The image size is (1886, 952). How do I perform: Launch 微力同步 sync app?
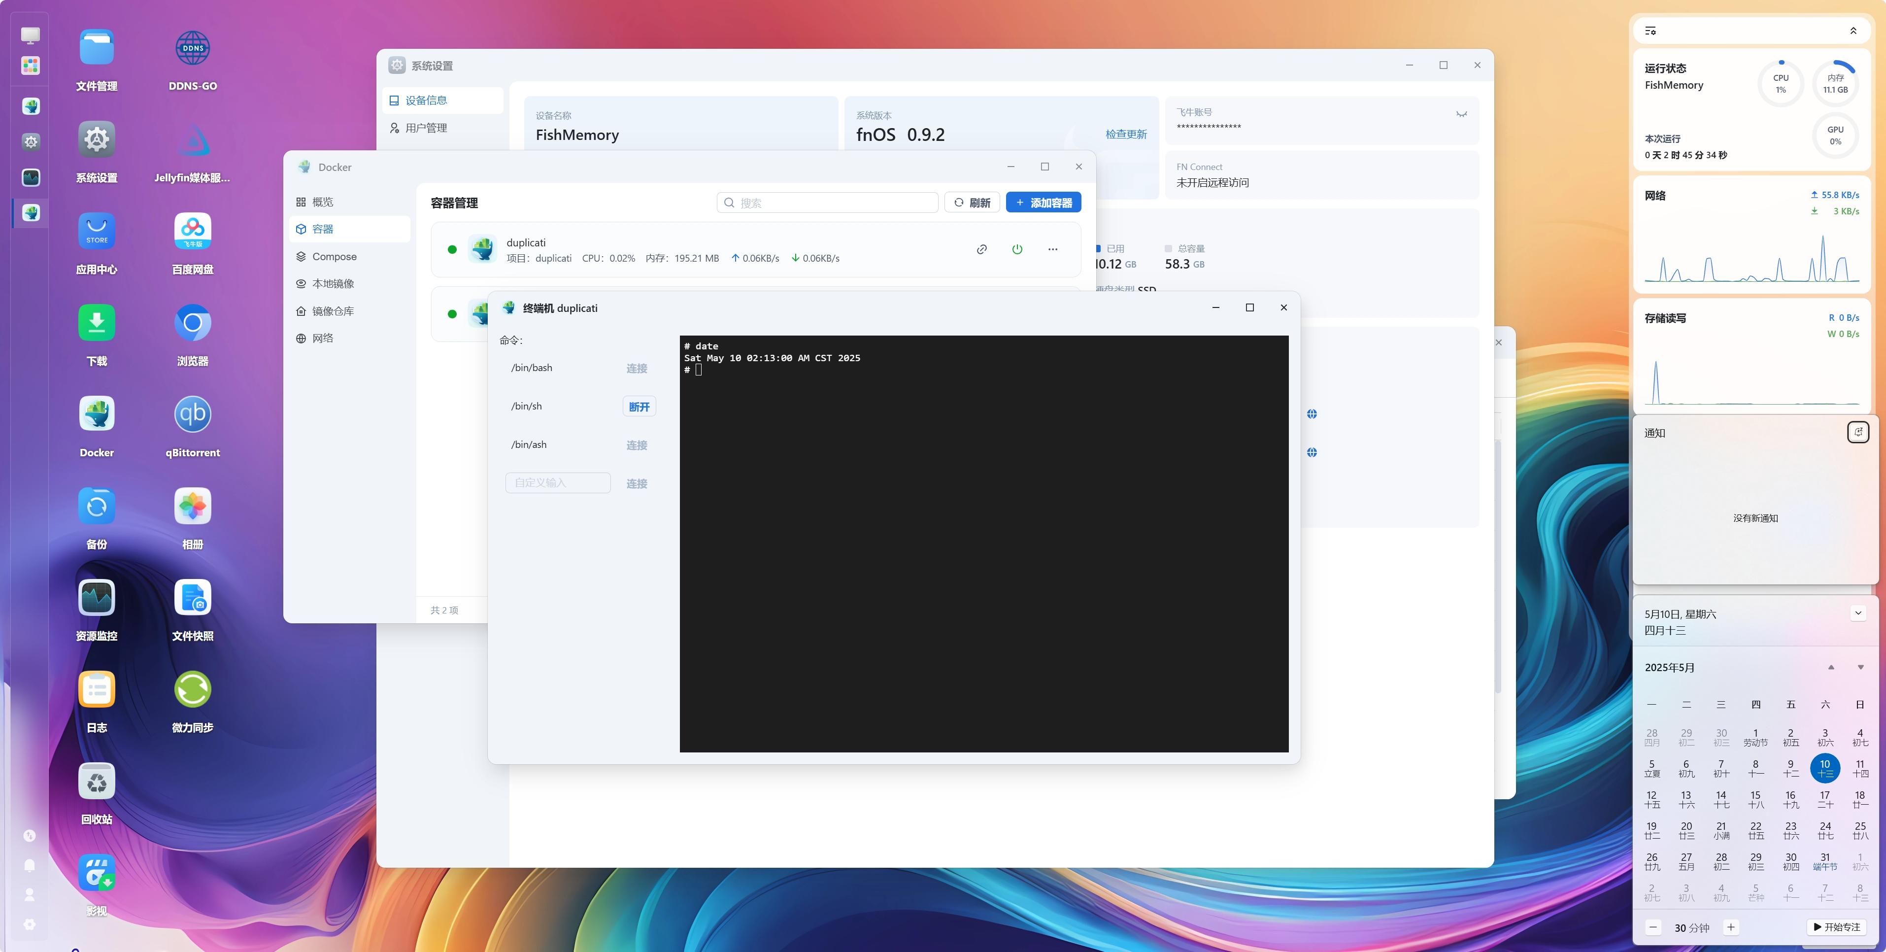[193, 689]
